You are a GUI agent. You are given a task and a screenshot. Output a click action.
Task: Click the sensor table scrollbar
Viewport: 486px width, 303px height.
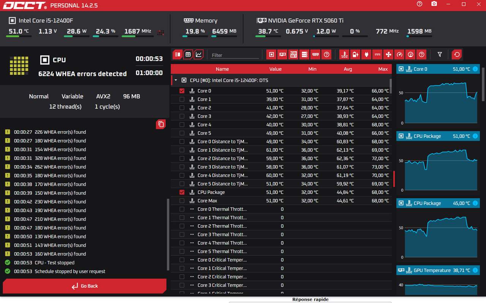point(391,87)
